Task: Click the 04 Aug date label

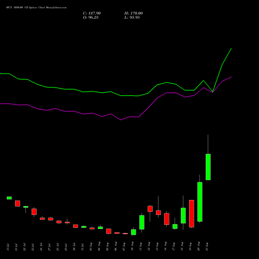Action: [99, 247]
